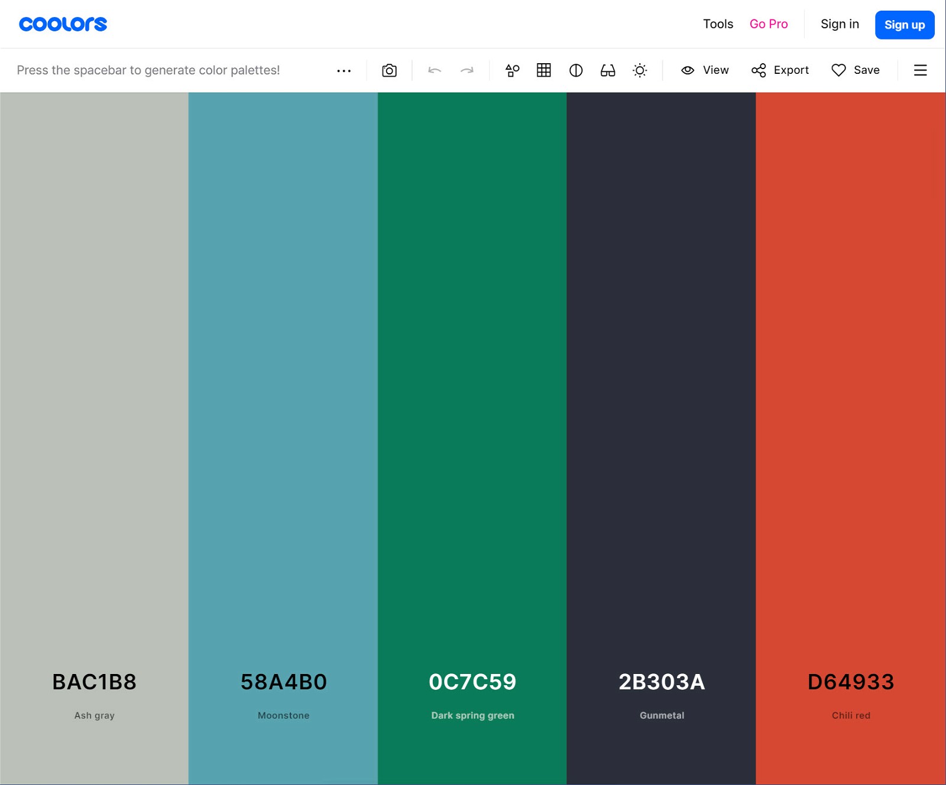Click the Coolors logo

pyautogui.click(x=63, y=24)
